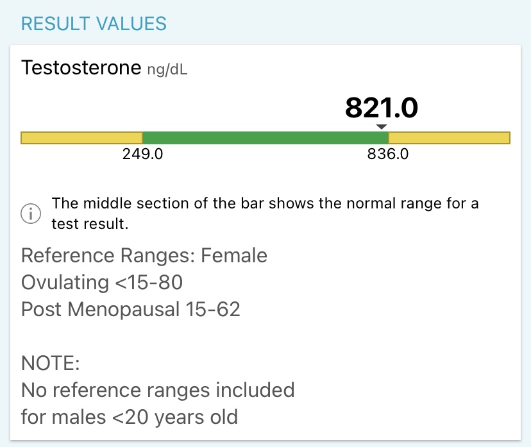
Task: Click the Post Menopausal 15-62 line
Action: coord(131,309)
